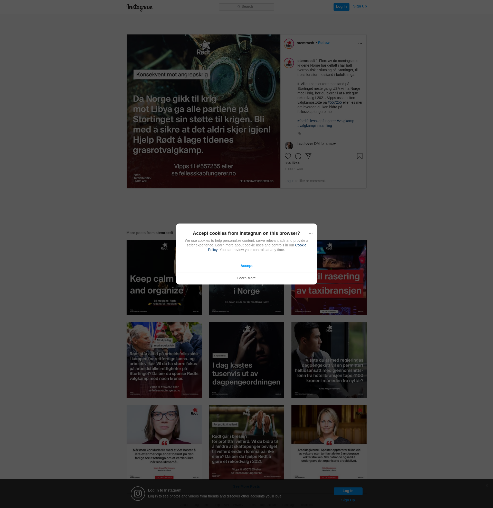Open cookie dialog three-dot options
Viewport: 493px width, 508px height.
pyautogui.click(x=310, y=234)
